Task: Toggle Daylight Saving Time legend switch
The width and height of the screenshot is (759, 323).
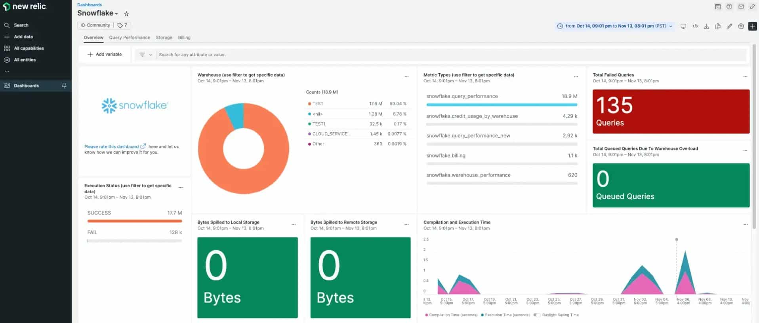Action: (536, 315)
